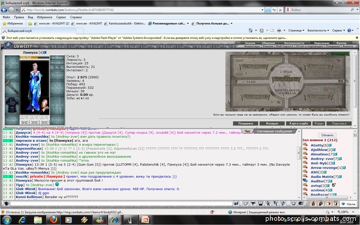Open info icon beside Панкуха [4] name
This screenshot has height=225, width=360.
coord(45,52)
